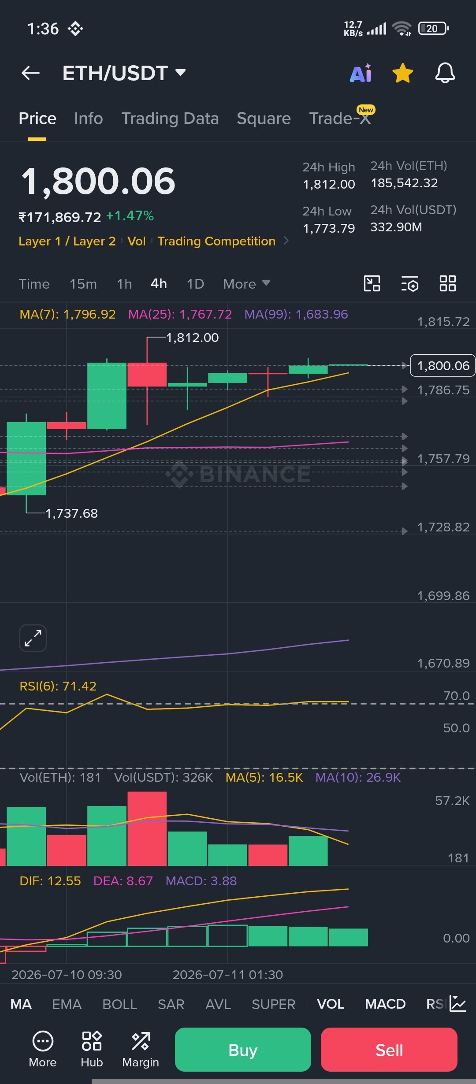
Task: Open the Hub icon
Action: click(x=92, y=1050)
